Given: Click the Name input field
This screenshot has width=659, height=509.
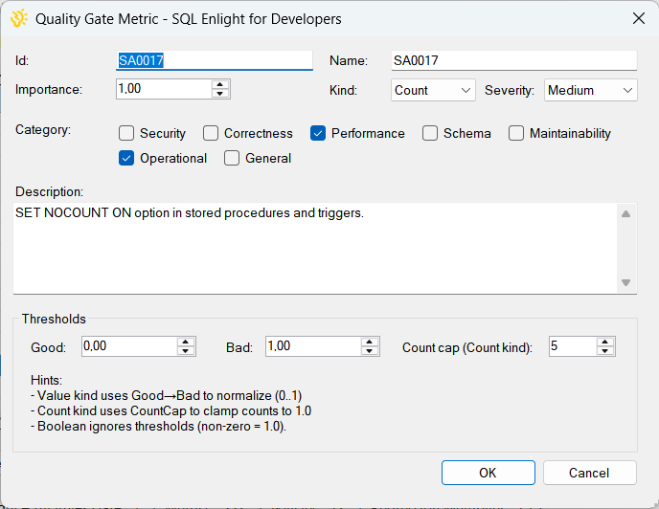Looking at the screenshot, I should 514,60.
